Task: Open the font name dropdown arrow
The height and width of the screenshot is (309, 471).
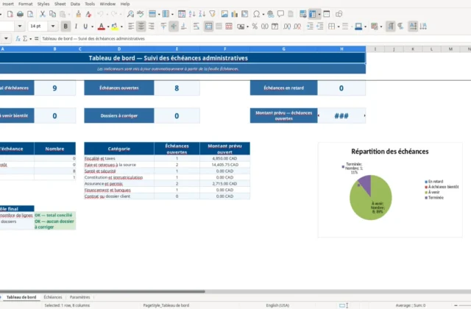Action: 20,26
